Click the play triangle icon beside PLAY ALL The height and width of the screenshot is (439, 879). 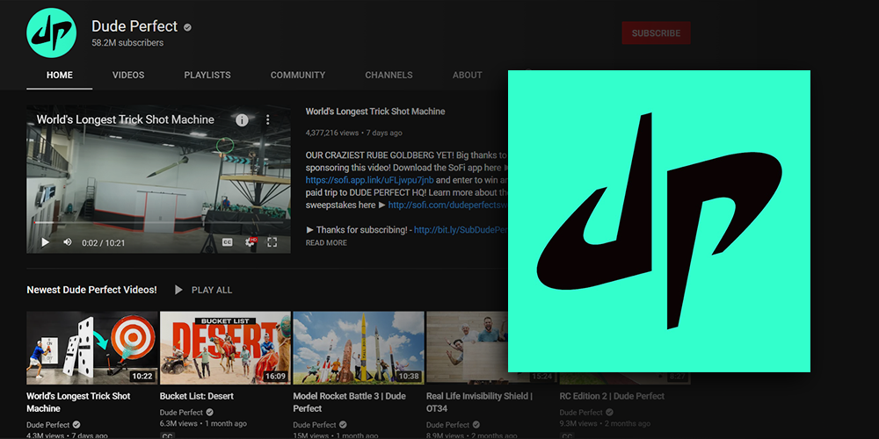coord(178,290)
